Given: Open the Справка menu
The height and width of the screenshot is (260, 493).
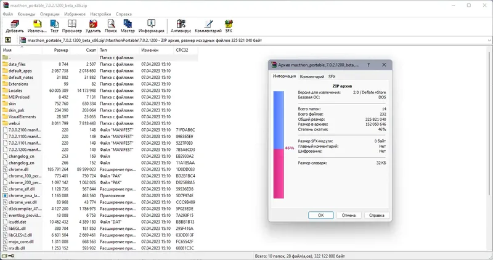Looking at the screenshot, I should tap(124, 14).
